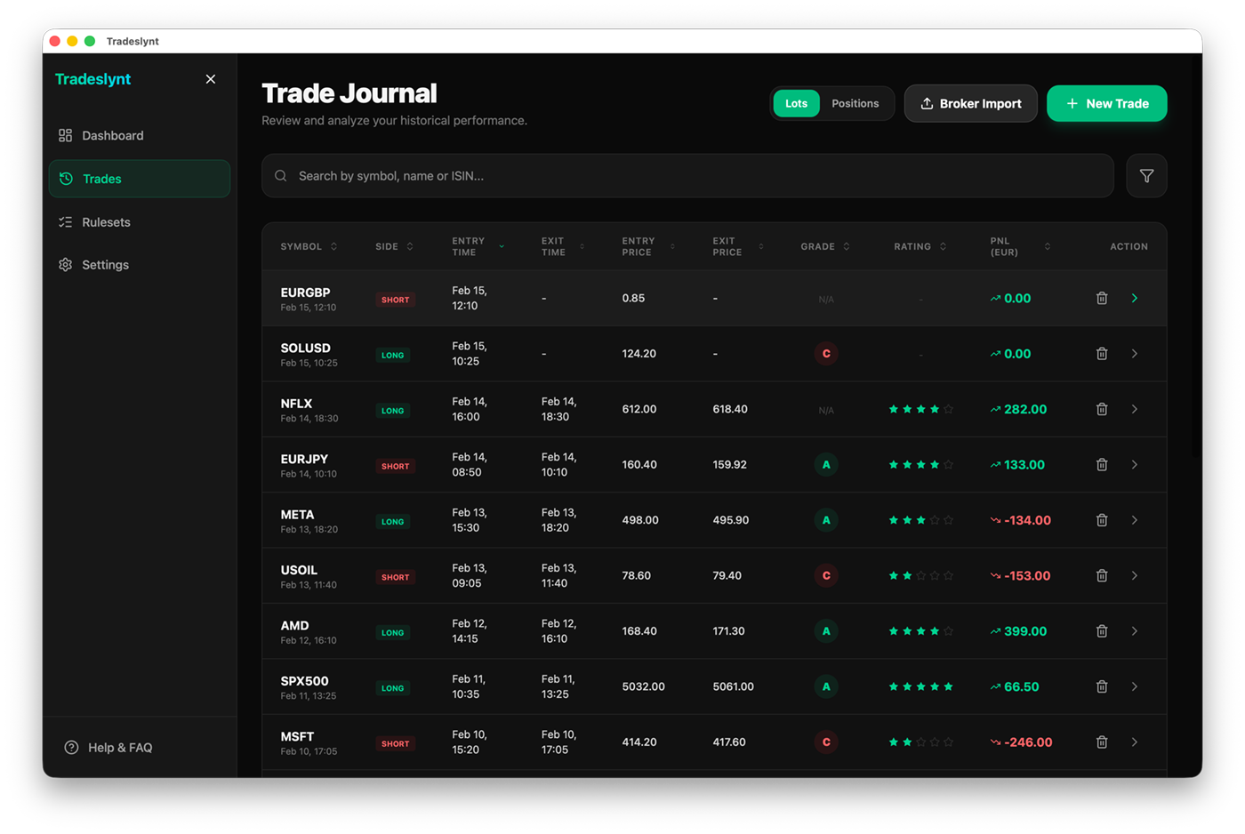Open META trade details chevron

(1135, 520)
